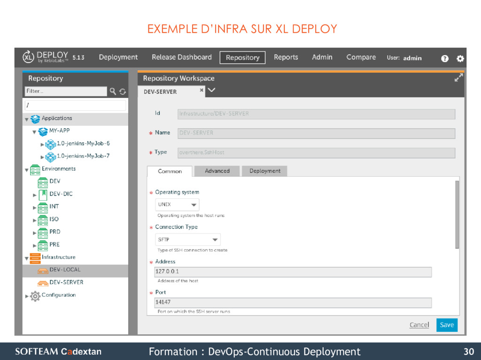
Task: Open the workspace tab list chevron
Action: tap(211, 90)
